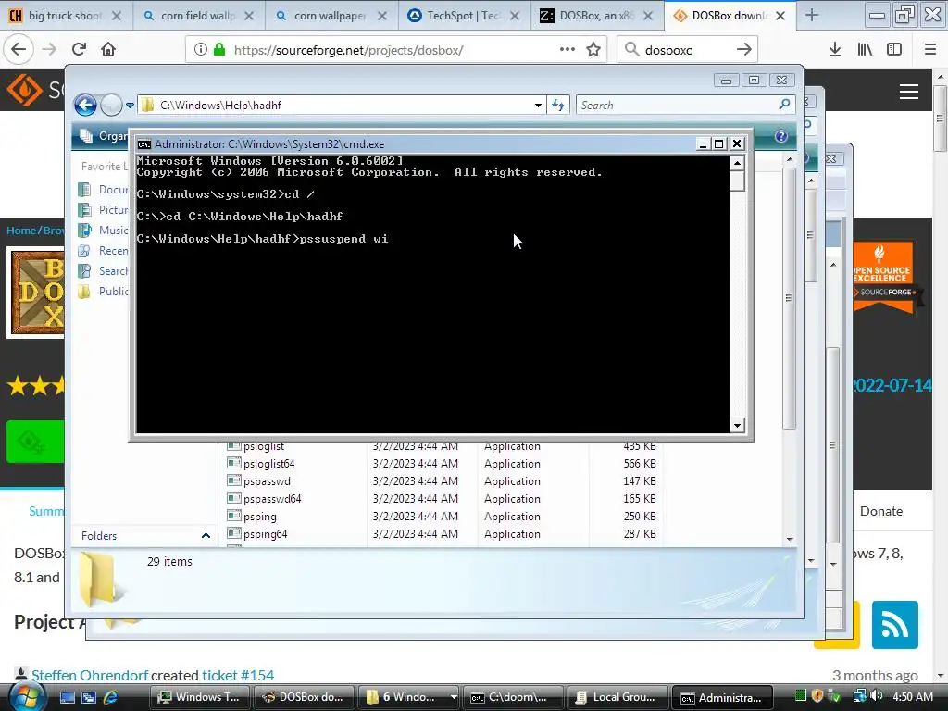Click the site information icon in address bar
This screenshot has width=948, height=711.
pyautogui.click(x=201, y=50)
